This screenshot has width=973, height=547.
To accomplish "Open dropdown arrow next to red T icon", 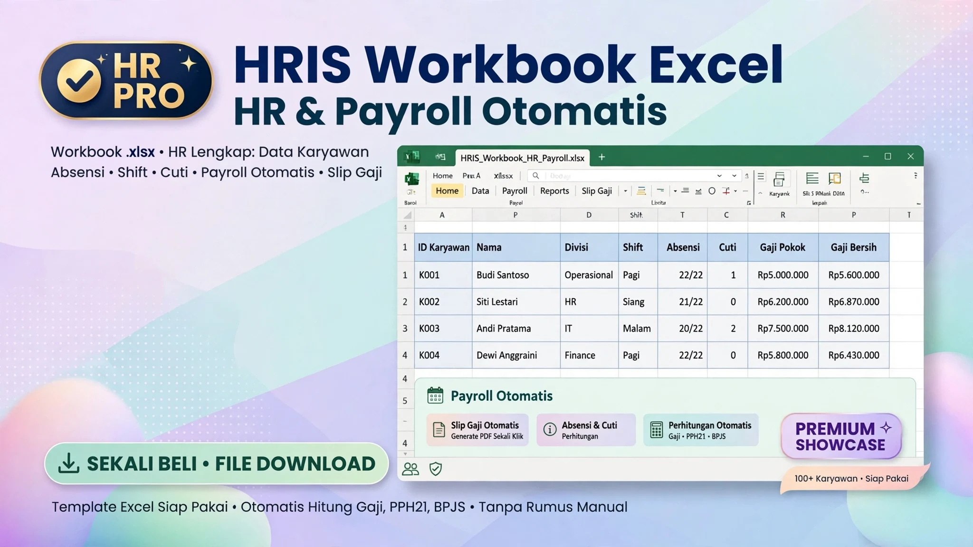I will click(735, 191).
